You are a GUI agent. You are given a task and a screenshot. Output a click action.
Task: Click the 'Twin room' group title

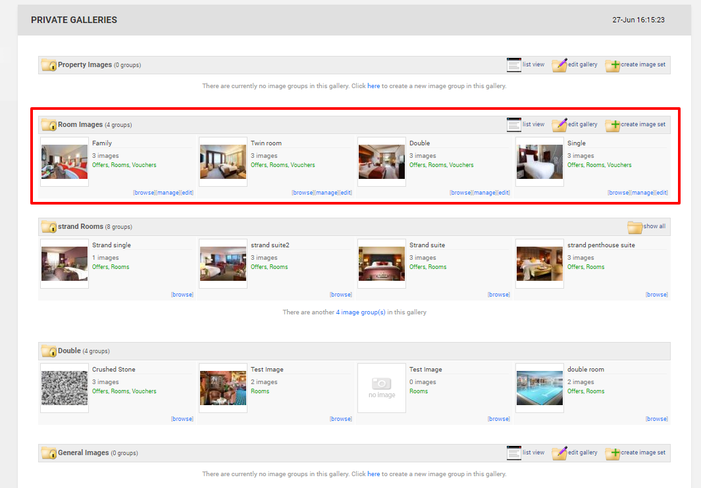[266, 143]
